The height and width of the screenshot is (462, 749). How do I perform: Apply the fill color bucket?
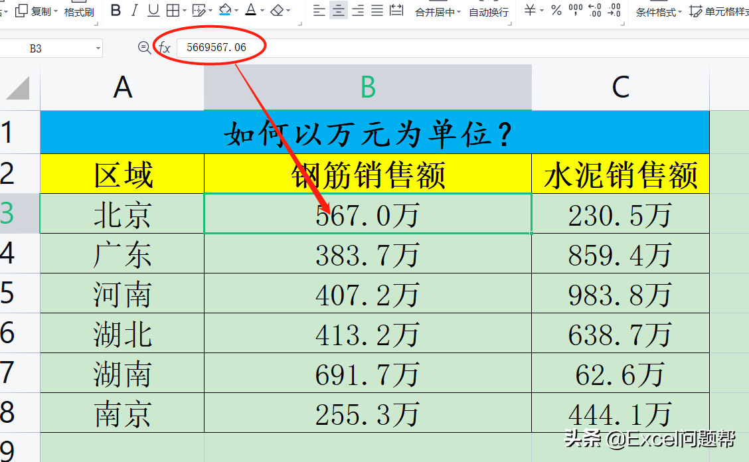coord(225,10)
